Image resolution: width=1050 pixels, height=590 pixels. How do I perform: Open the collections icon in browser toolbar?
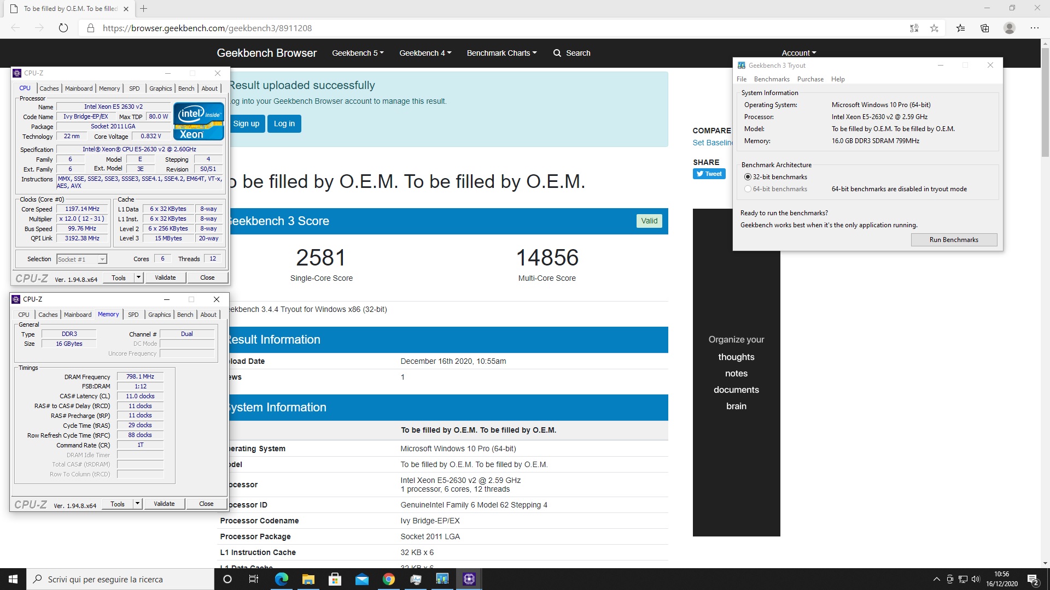coord(985,28)
